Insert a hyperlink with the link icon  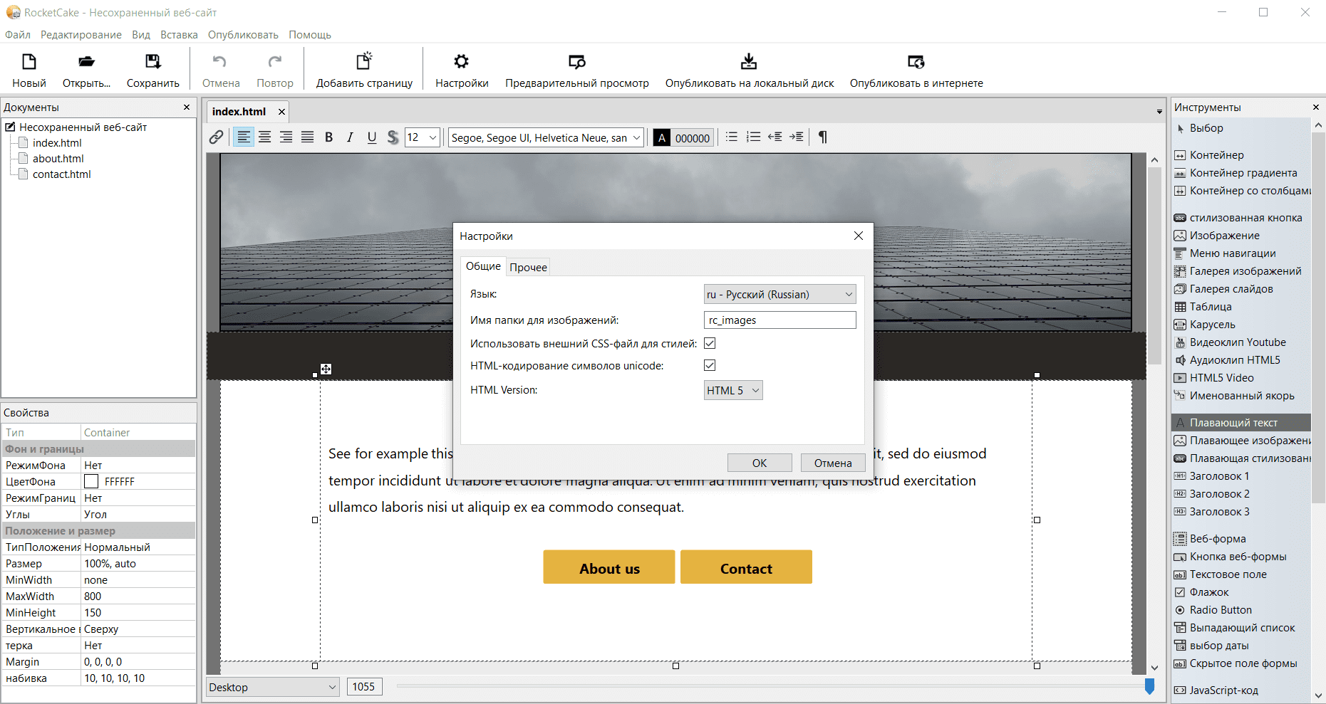point(217,137)
